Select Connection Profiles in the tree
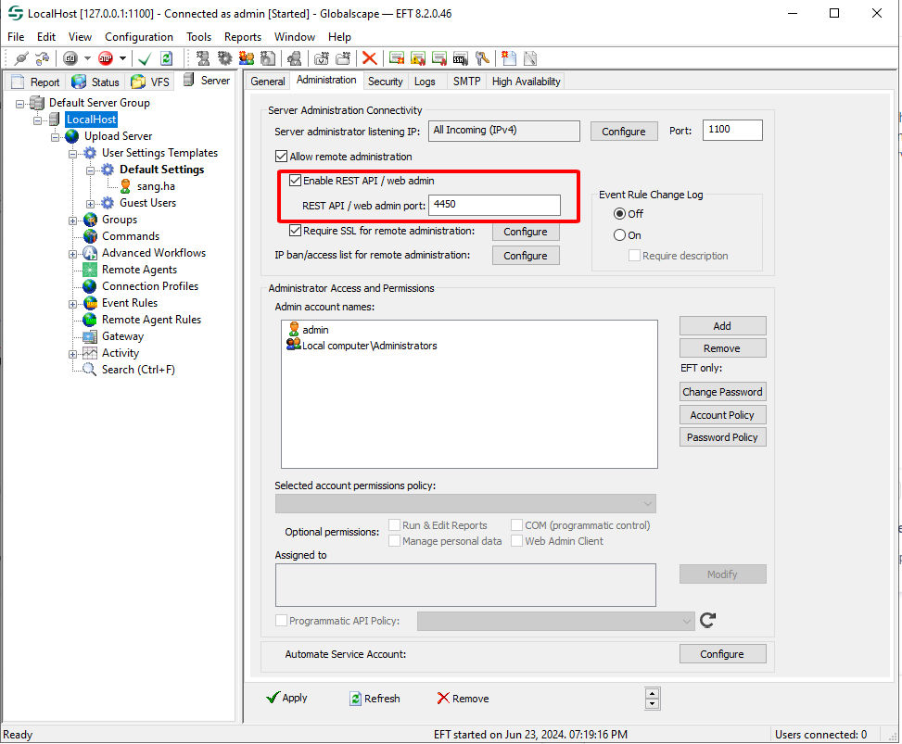Screen dimensions: 902x744 click(149, 286)
